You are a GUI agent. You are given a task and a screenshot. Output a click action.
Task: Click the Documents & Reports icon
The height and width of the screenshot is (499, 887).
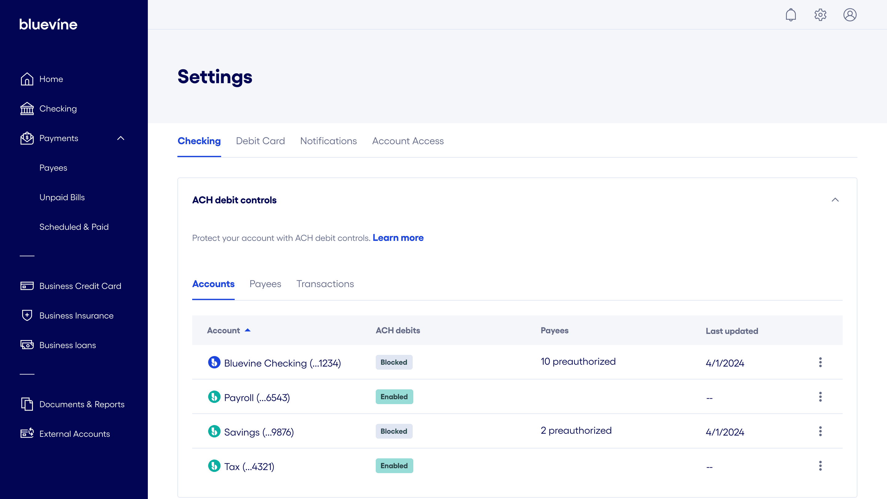[x=26, y=404]
